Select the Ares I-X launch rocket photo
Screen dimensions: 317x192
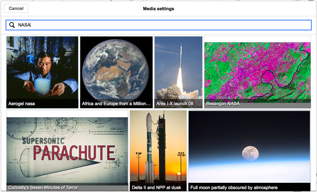click(178, 68)
